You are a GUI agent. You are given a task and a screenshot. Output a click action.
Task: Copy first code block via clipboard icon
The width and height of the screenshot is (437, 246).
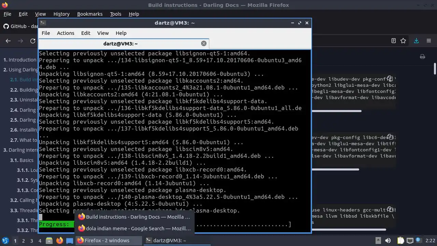390,79
